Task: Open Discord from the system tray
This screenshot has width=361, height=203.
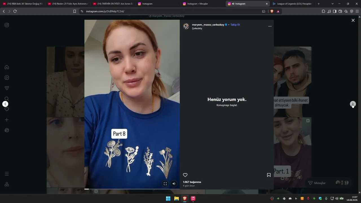Action: 290,198
